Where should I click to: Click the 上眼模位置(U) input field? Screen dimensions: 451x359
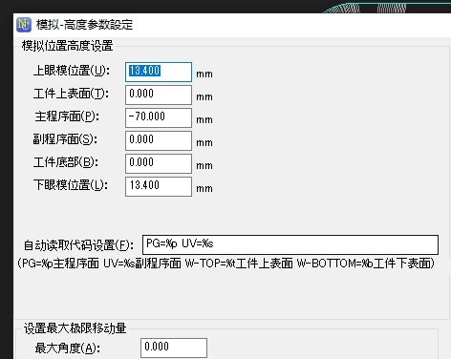[159, 72]
